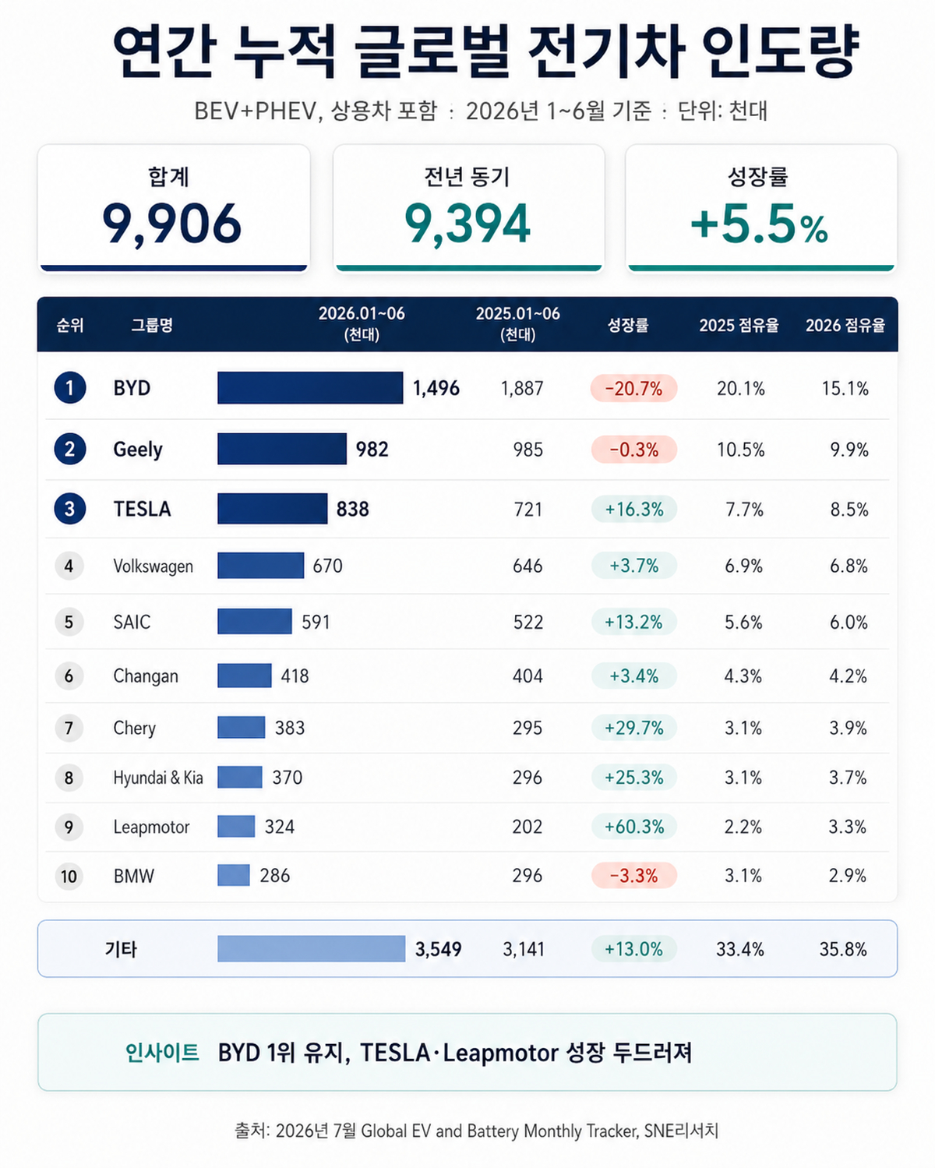
Task: Click the rank 5 badge for SAIC
Action: [x=69, y=622]
